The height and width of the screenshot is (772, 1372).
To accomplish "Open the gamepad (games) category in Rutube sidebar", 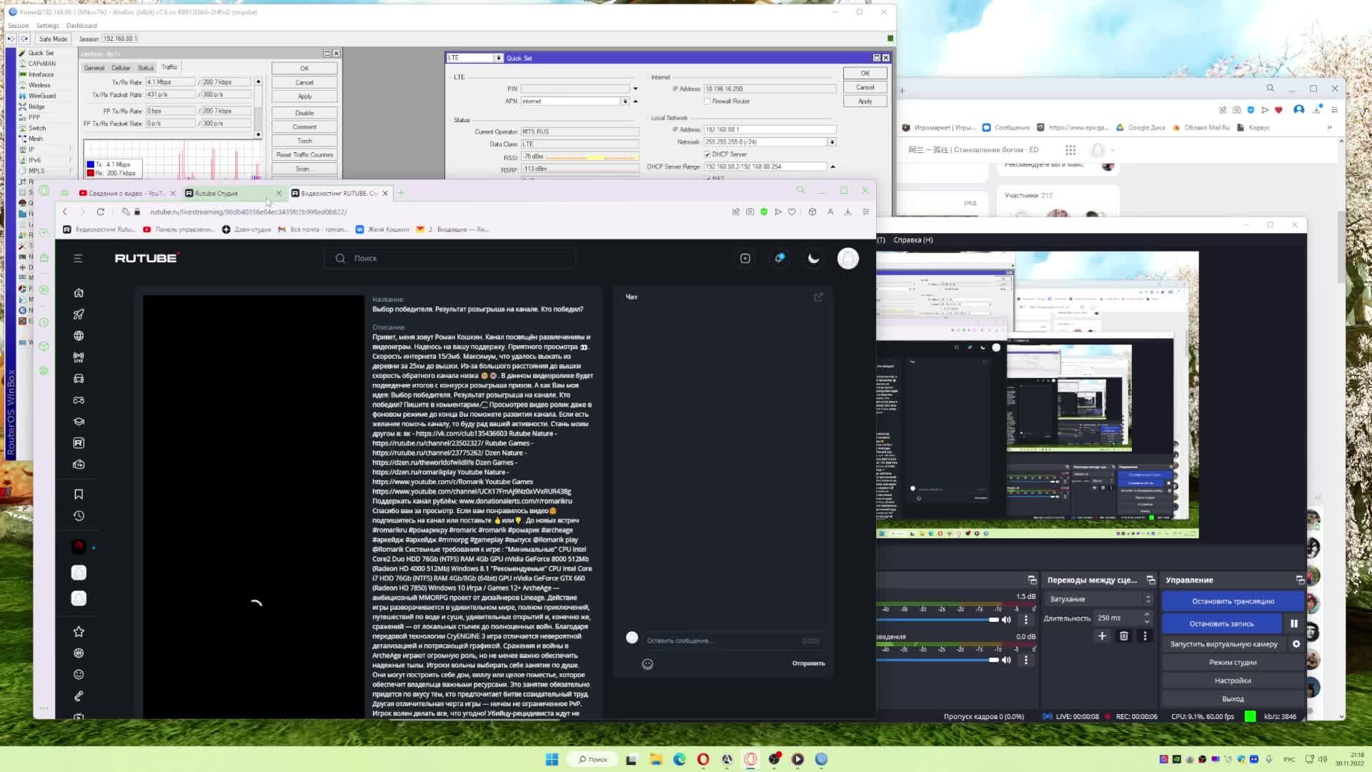I will pos(79,400).
